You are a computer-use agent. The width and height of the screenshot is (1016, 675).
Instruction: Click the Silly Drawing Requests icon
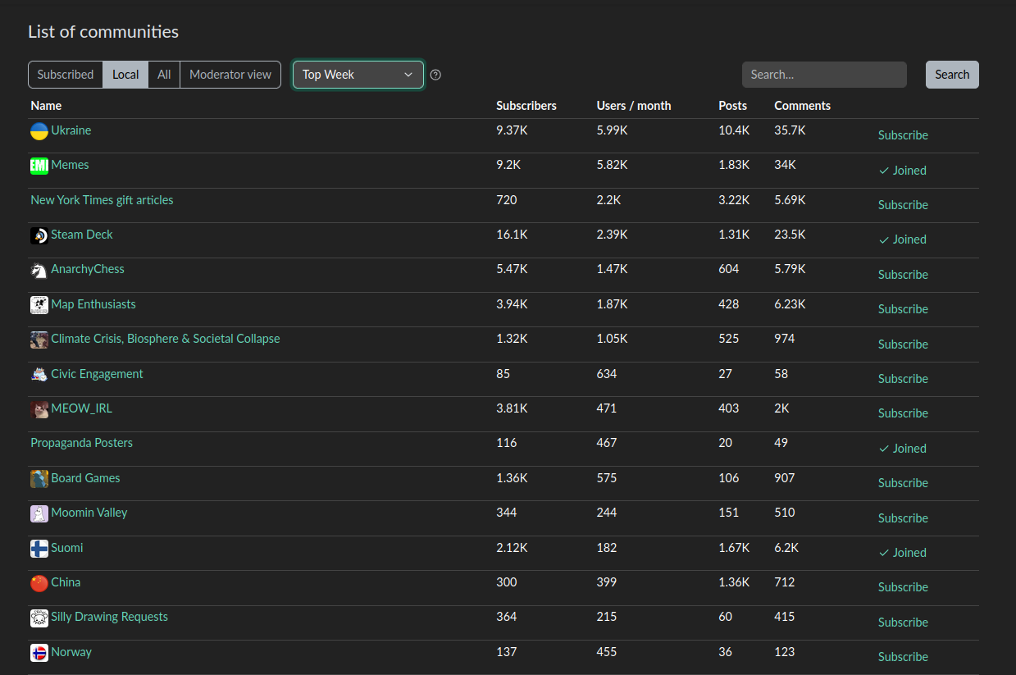(39, 618)
